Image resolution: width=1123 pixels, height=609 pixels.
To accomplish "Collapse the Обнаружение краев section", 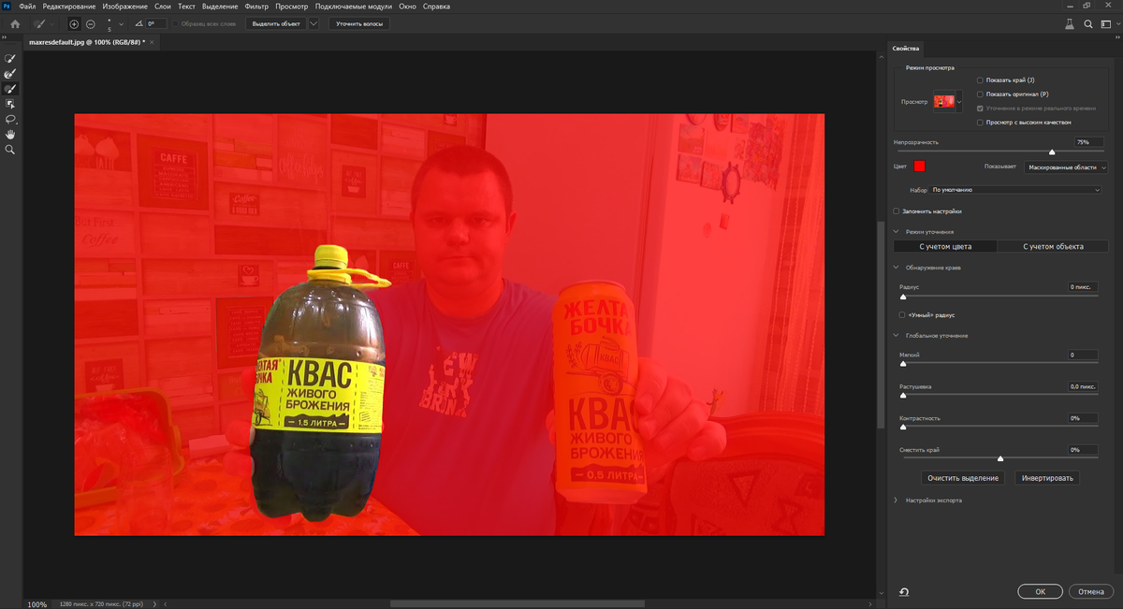I will click(x=897, y=268).
